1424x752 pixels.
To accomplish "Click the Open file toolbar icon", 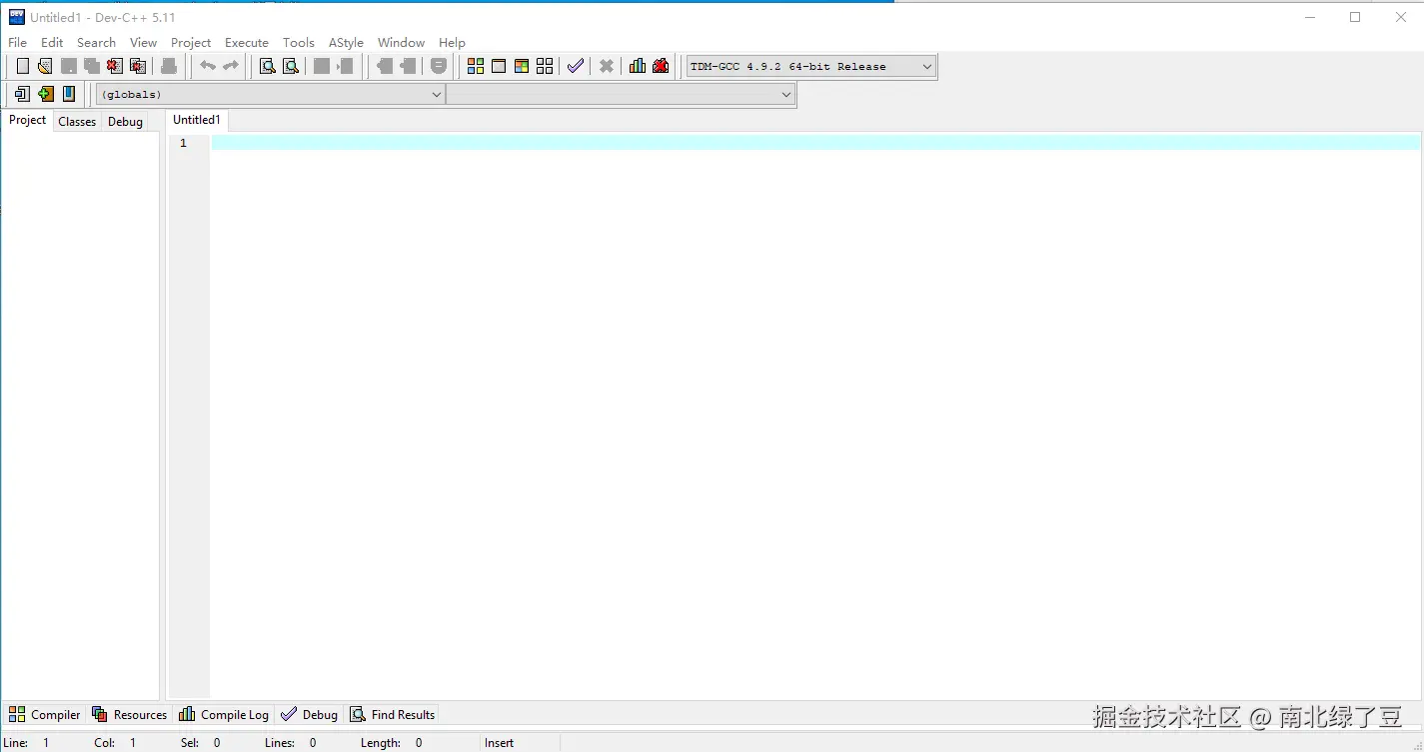I will pos(45,66).
